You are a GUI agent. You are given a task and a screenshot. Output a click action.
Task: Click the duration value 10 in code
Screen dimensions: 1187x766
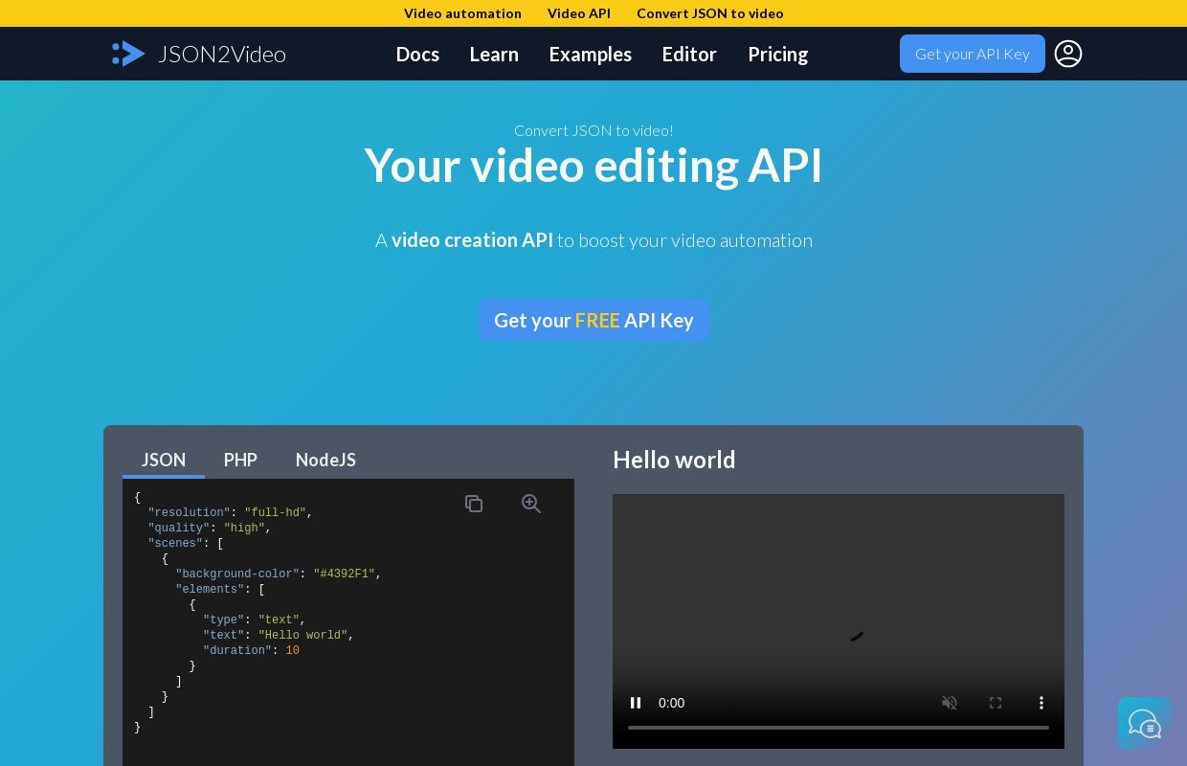293,651
